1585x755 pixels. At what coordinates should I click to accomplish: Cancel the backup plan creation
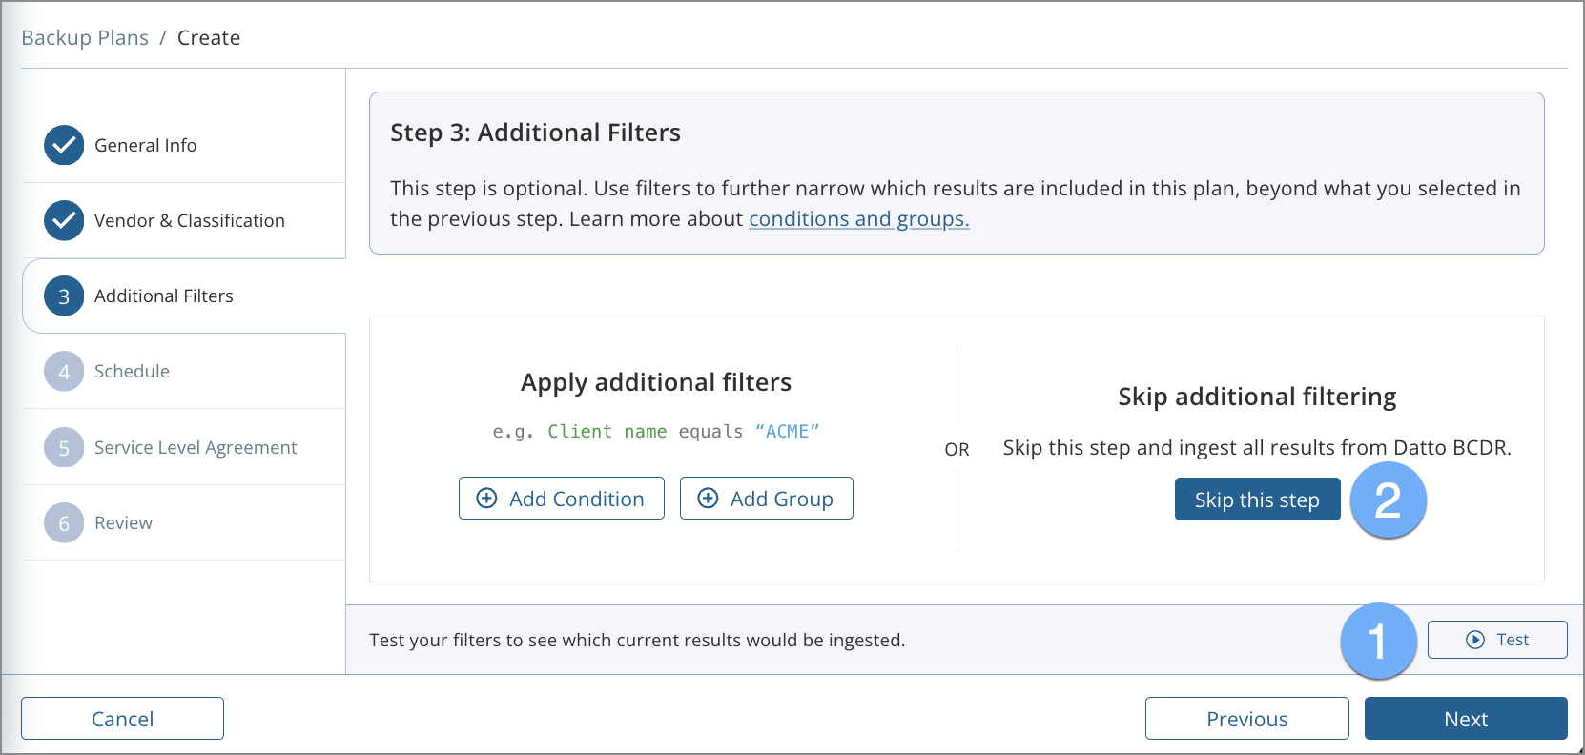(x=122, y=719)
